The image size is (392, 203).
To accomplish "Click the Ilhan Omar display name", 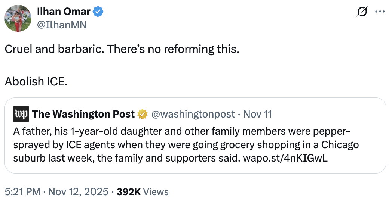I will [64, 12].
